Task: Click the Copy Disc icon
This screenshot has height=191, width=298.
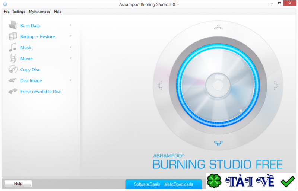Action: click(13, 69)
